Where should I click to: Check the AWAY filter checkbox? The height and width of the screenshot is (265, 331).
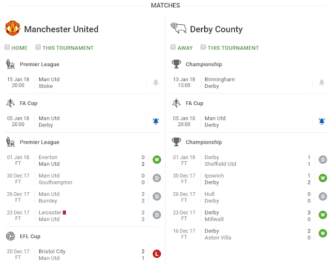tap(174, 48)
